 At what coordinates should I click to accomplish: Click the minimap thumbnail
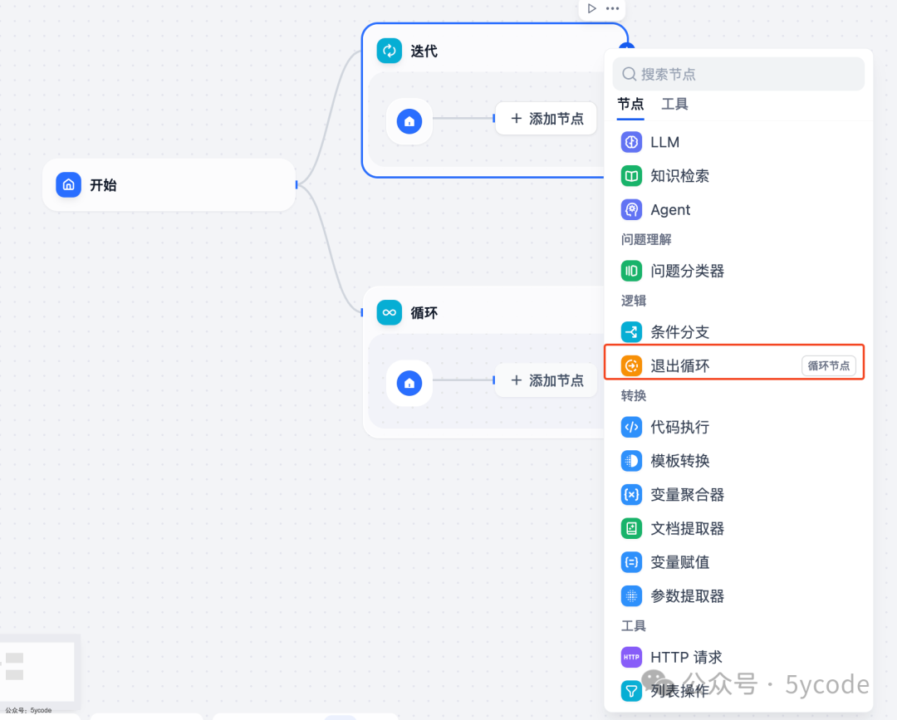coord(37,671)
